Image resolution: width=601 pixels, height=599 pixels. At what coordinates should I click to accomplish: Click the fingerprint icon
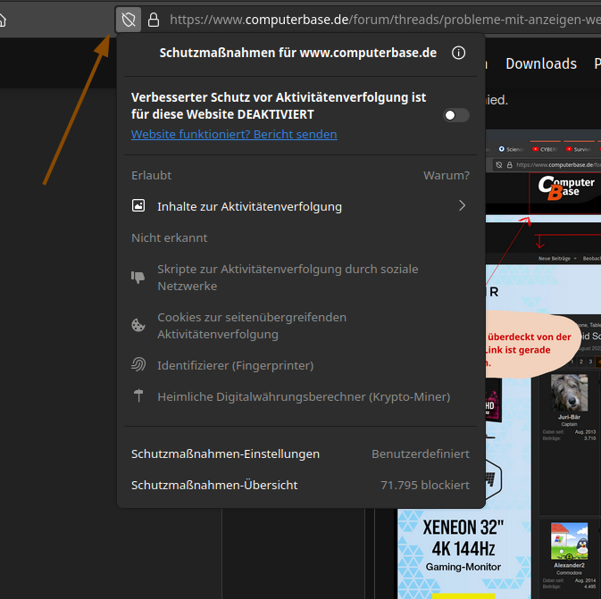[x=138, y=364]
